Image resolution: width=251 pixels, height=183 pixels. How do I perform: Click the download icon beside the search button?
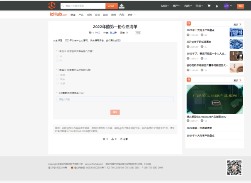[x=122, y=6]
